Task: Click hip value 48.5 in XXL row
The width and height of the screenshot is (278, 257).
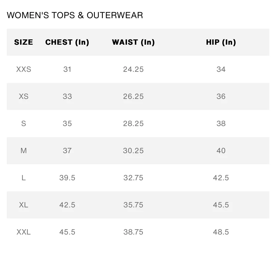Action: [x=221, y=232]
